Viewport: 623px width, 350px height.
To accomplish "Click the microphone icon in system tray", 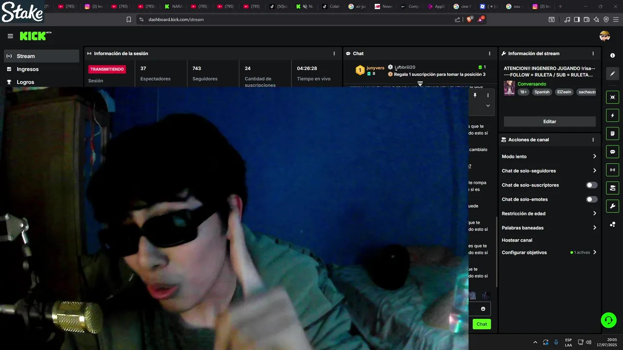I will (556, 342).
